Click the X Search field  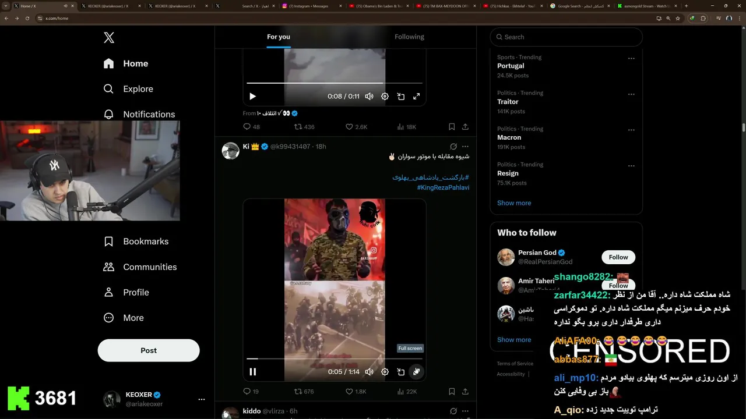[x=566, y=37]
